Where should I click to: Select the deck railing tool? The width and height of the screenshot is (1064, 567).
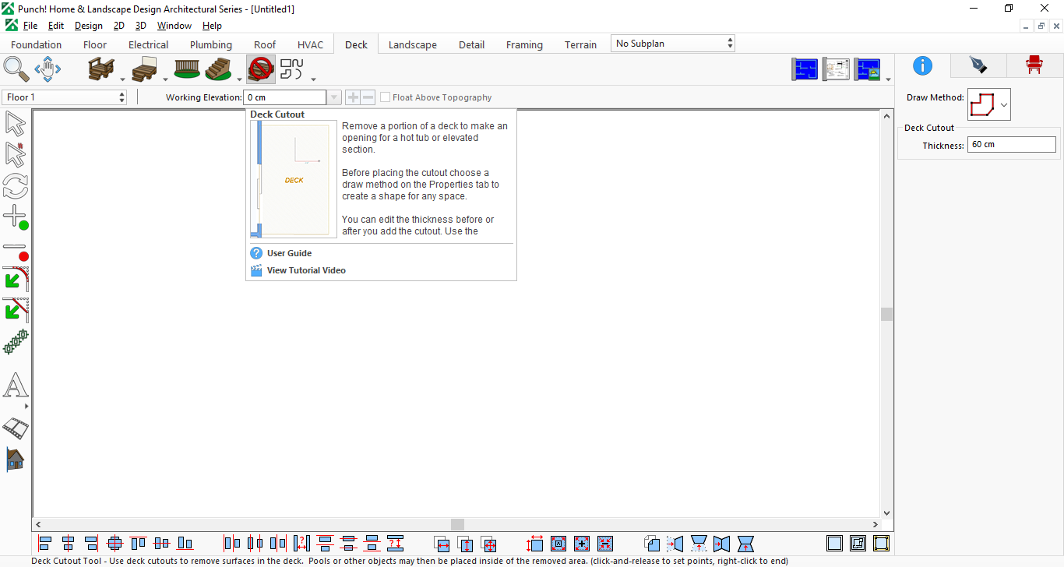click(187, 69)
